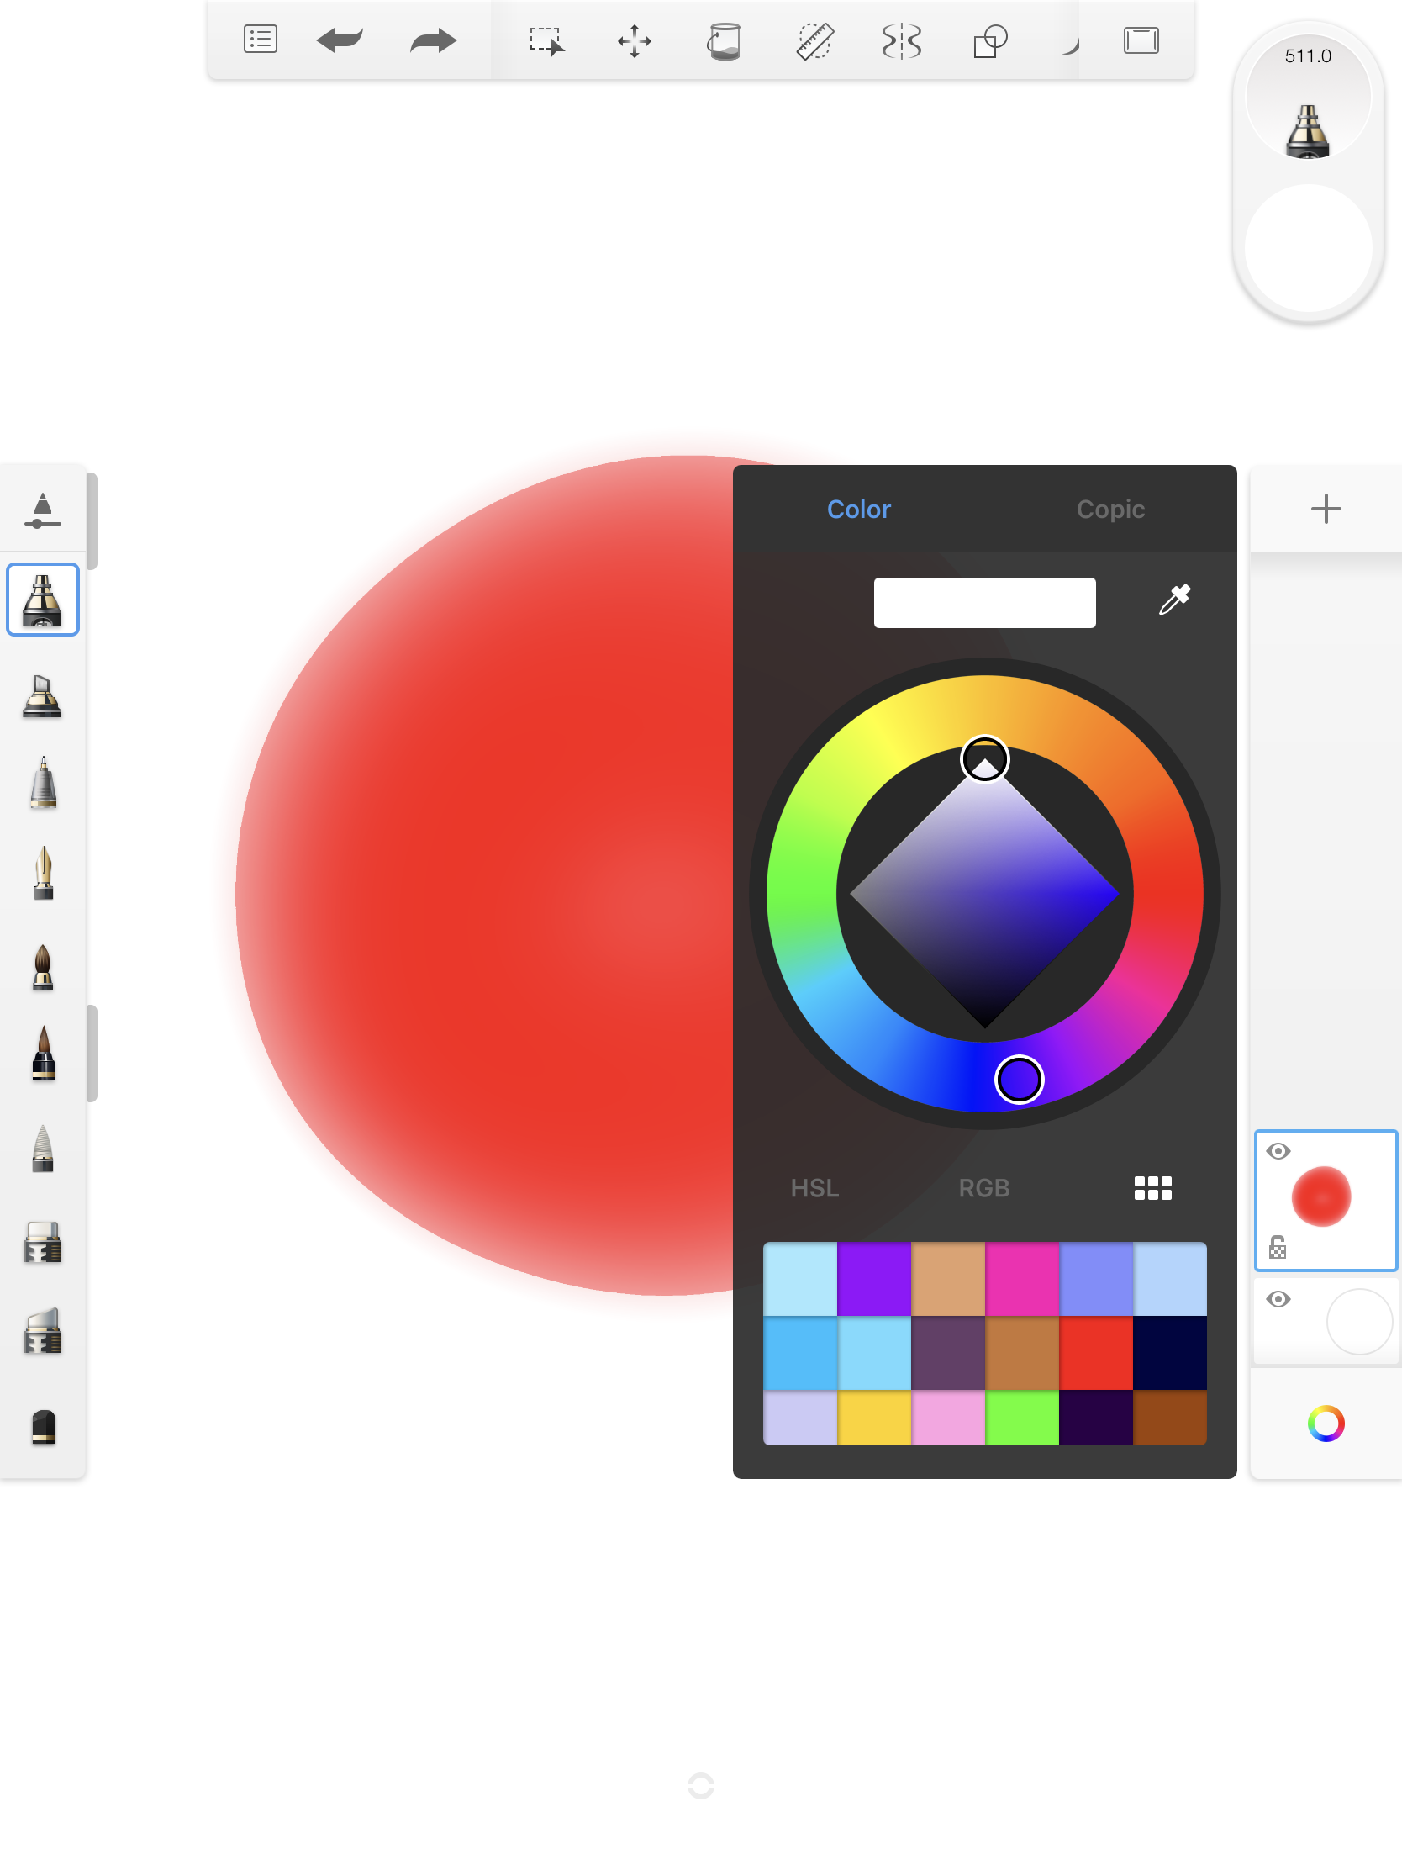Click the color name field above the wheel
The image size is (1402, 1870).
tap(984, 602)
